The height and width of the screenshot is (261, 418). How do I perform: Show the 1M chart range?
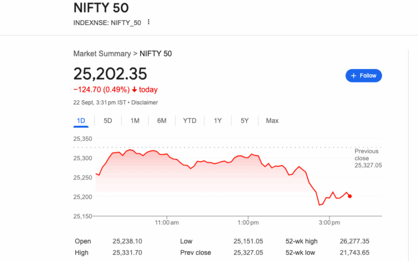click(135, 121)
